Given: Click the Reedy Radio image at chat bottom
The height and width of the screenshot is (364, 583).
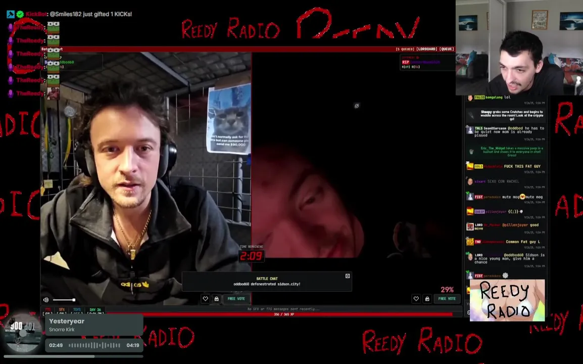Looking at the screenshot, I should [507, 300].
